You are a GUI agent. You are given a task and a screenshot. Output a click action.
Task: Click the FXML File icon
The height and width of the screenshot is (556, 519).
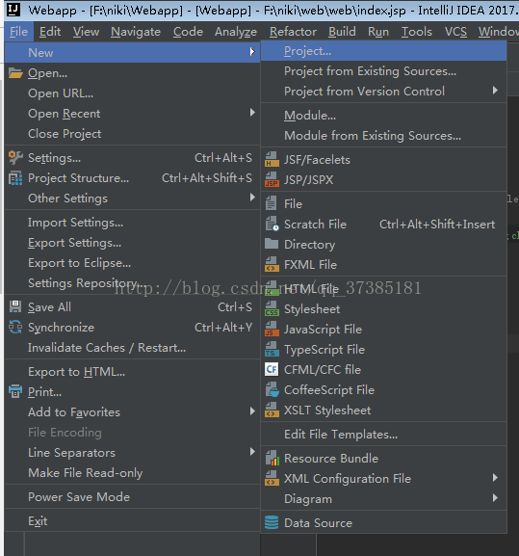272,265
